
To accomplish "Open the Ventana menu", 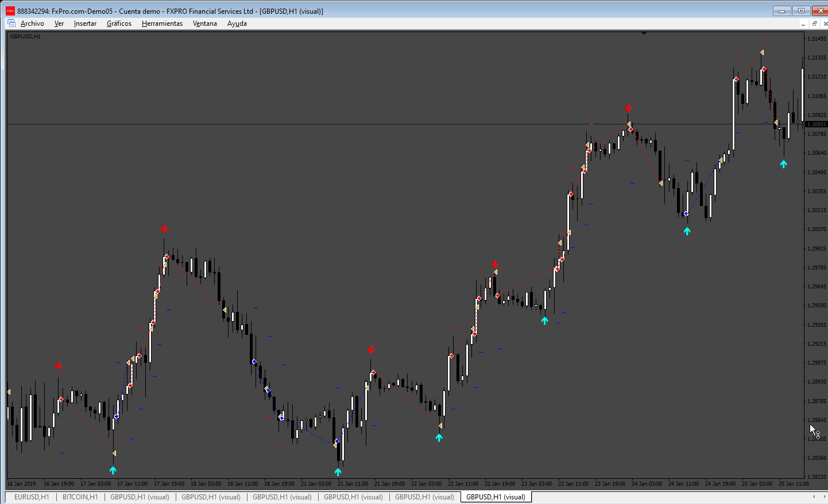I will coord(205,24).
